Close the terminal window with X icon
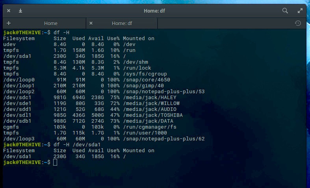Screen dimensions: 310x188 click(x=9, y=11)
